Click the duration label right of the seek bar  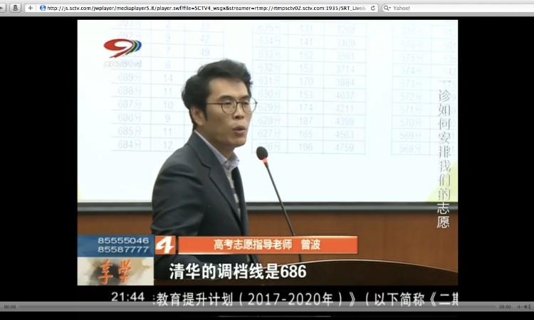coord(505,306)
